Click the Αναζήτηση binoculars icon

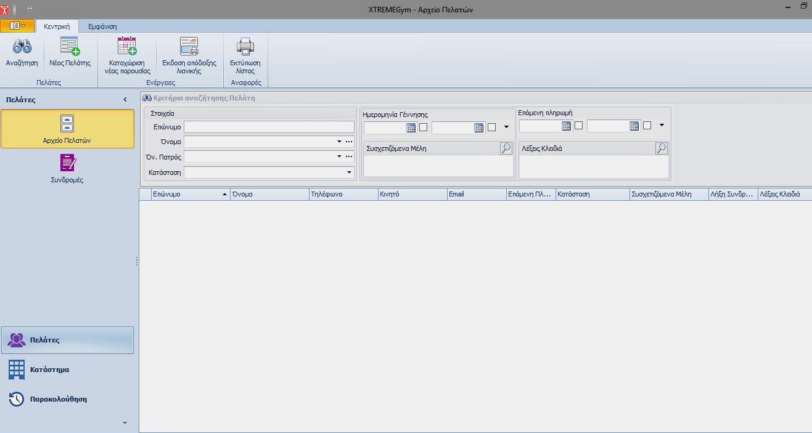pos(22,47)
